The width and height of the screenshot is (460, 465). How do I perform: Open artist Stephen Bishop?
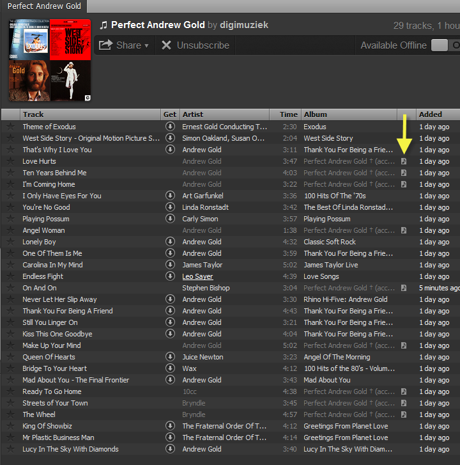coord(206,288)
